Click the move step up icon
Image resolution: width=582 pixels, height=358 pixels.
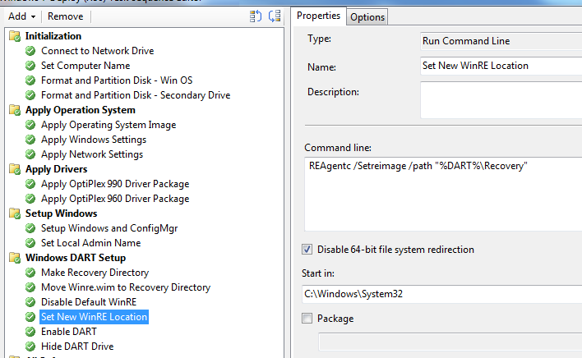[x=256, y=16]
